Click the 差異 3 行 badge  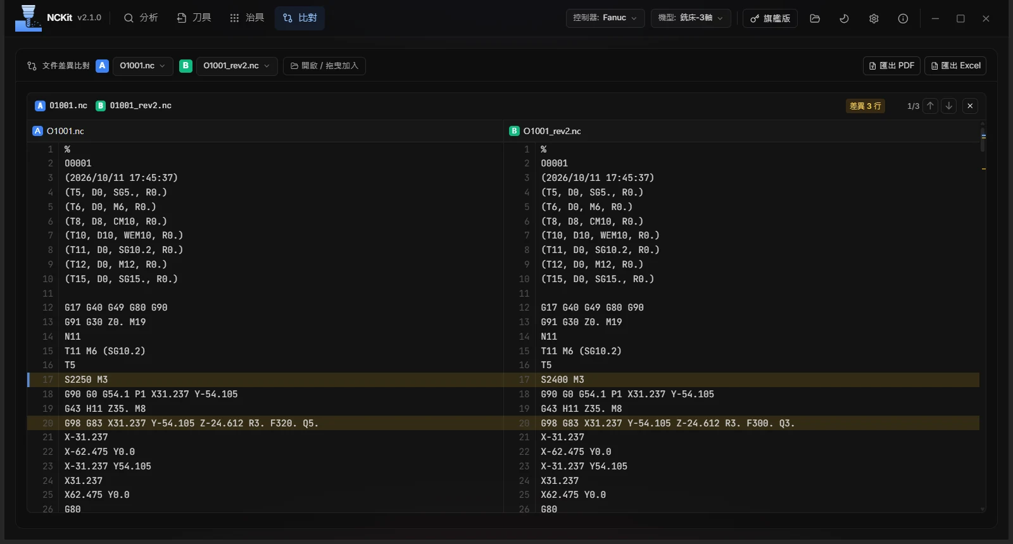[865, 106]
